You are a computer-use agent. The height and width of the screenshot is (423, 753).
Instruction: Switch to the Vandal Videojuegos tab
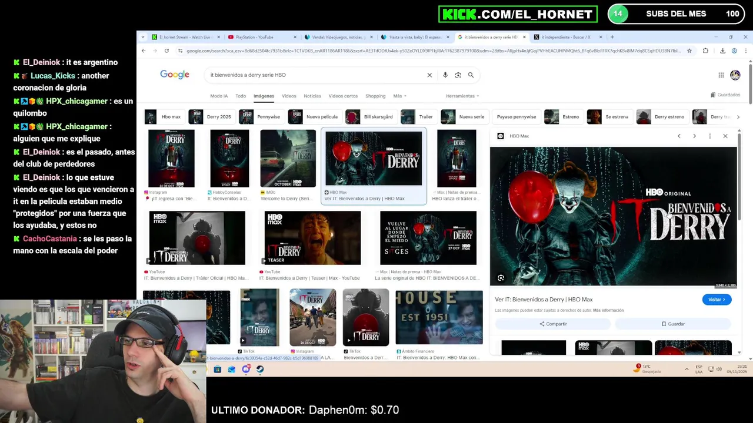pyautogui.click(x=337, y=37)
